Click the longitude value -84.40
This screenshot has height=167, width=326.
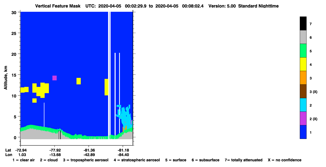tap(123, 155)
